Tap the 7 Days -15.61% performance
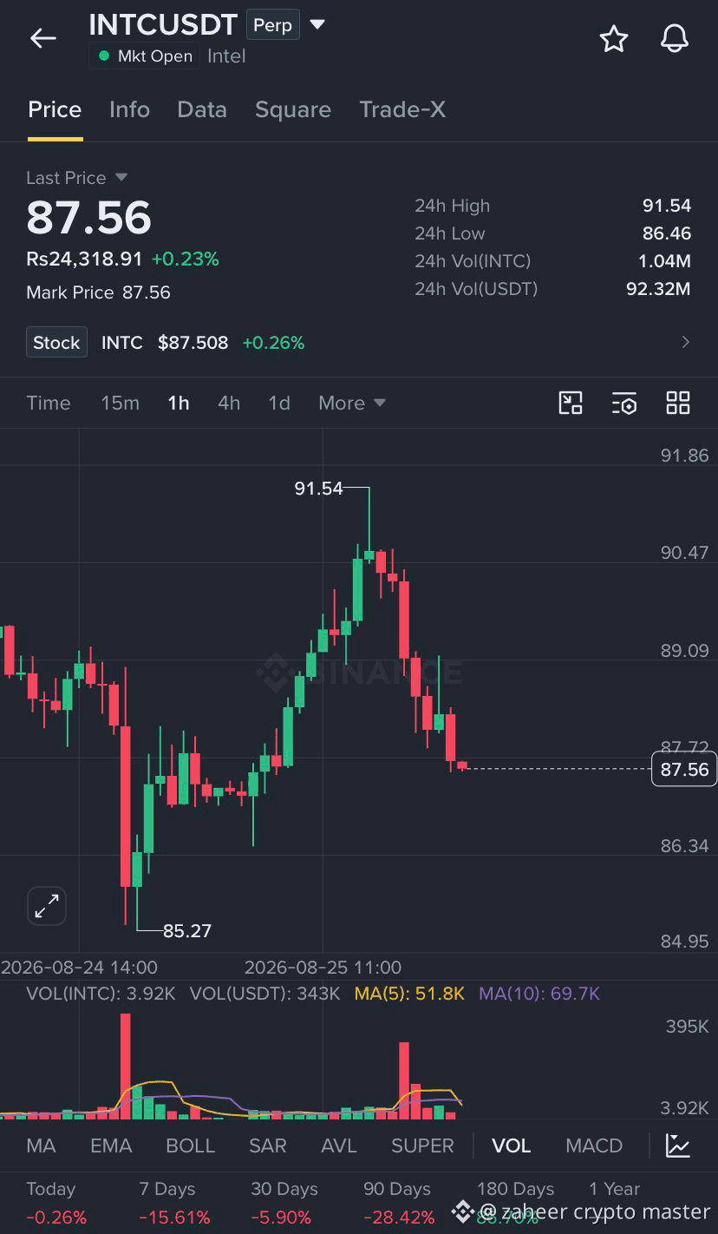 [x=174, y=1203]
